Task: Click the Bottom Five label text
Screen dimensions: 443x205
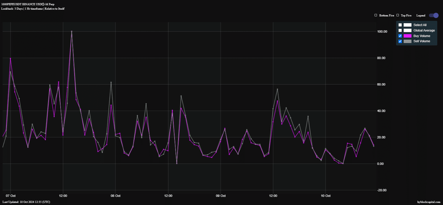Action: pyautogui.click(x=387, y=15)
